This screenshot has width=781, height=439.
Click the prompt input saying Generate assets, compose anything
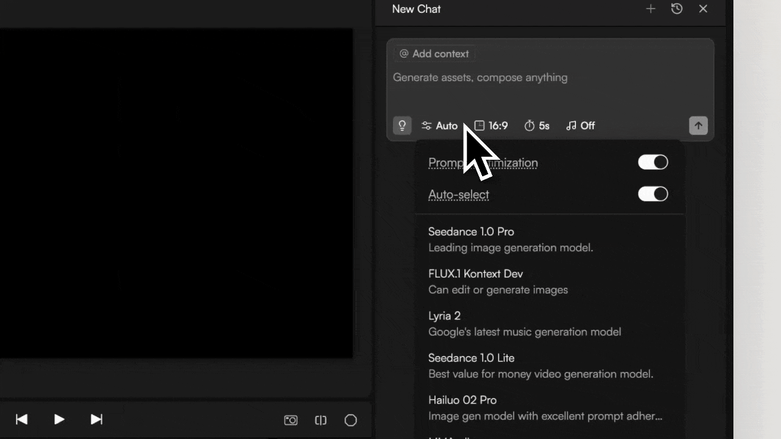tap(480, 77)
